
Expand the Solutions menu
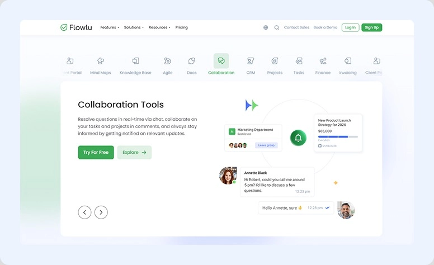click(x=134, y=27)
